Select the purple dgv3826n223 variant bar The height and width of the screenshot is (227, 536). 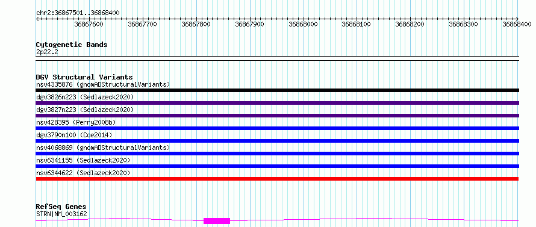(277, 103)
